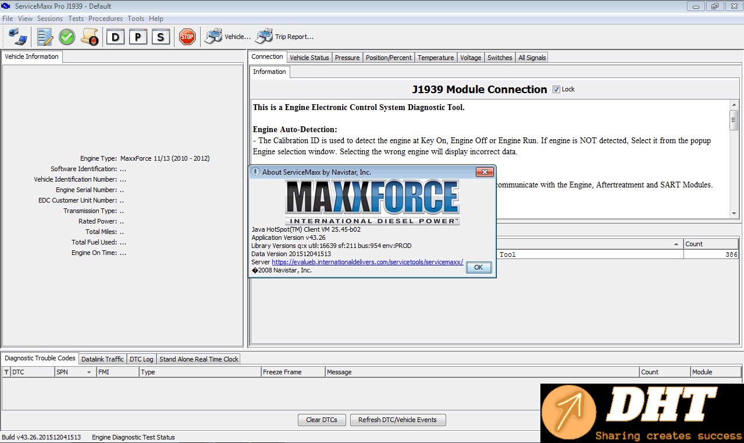Open Stand Alone Real Time Clock tab
744x443 pixels.
[199, 359]
